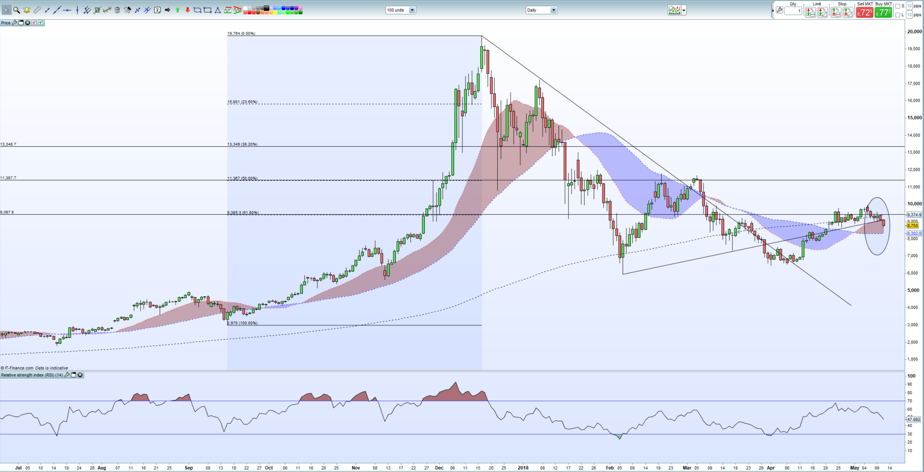Image resolution: width=924 pixels, height=472 pixels.
Task: Click the Qty quantity input field
Action: [x=793, y=11]
